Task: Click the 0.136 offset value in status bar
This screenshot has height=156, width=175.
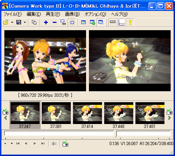Action: 114,144
